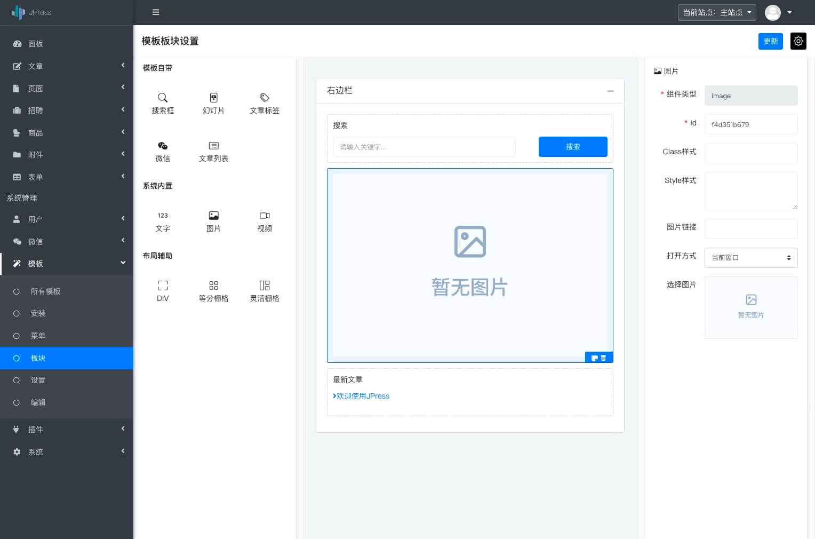
Task: Select the 暂无图片 image block in canvas
Action: 470,265
